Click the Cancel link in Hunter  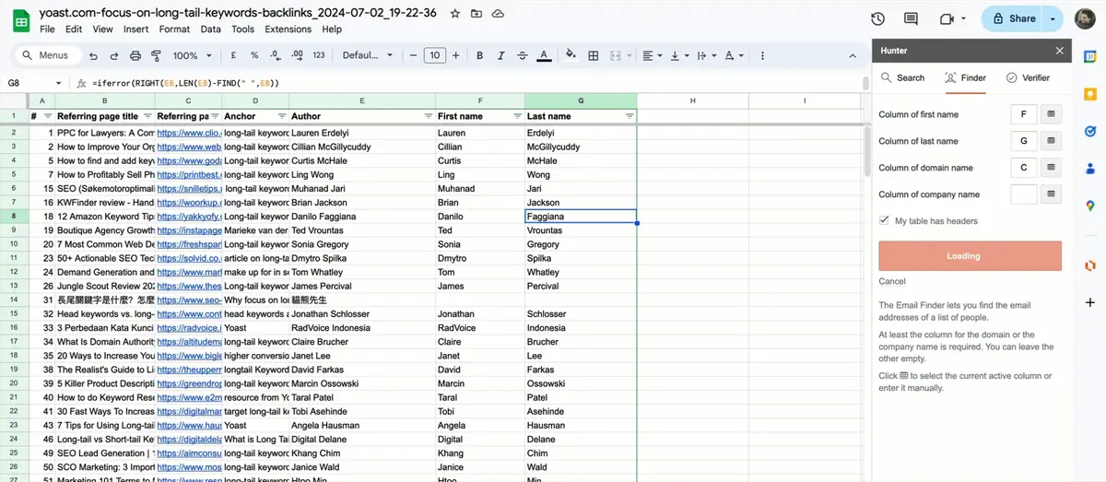tap(892, 281)
